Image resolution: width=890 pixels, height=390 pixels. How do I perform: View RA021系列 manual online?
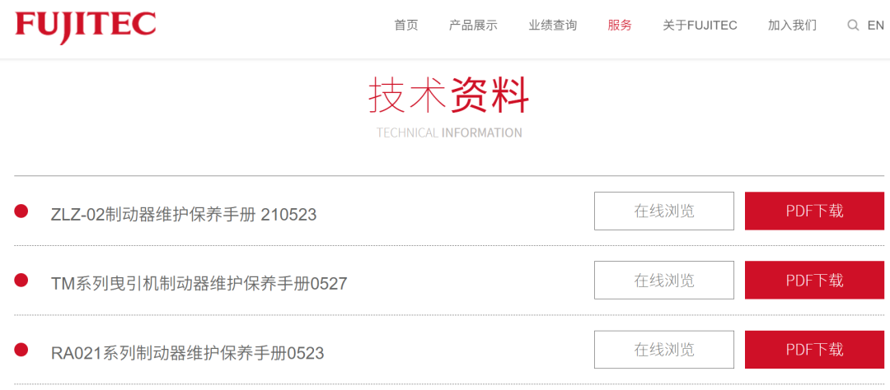point(664,350)
